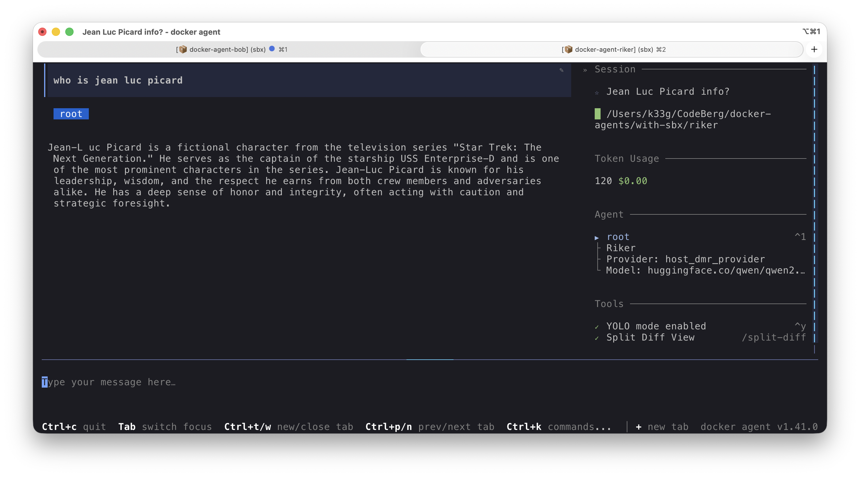Open Ctrl+k commands menu in footer
860x477 pixels.
pos(559,427)
